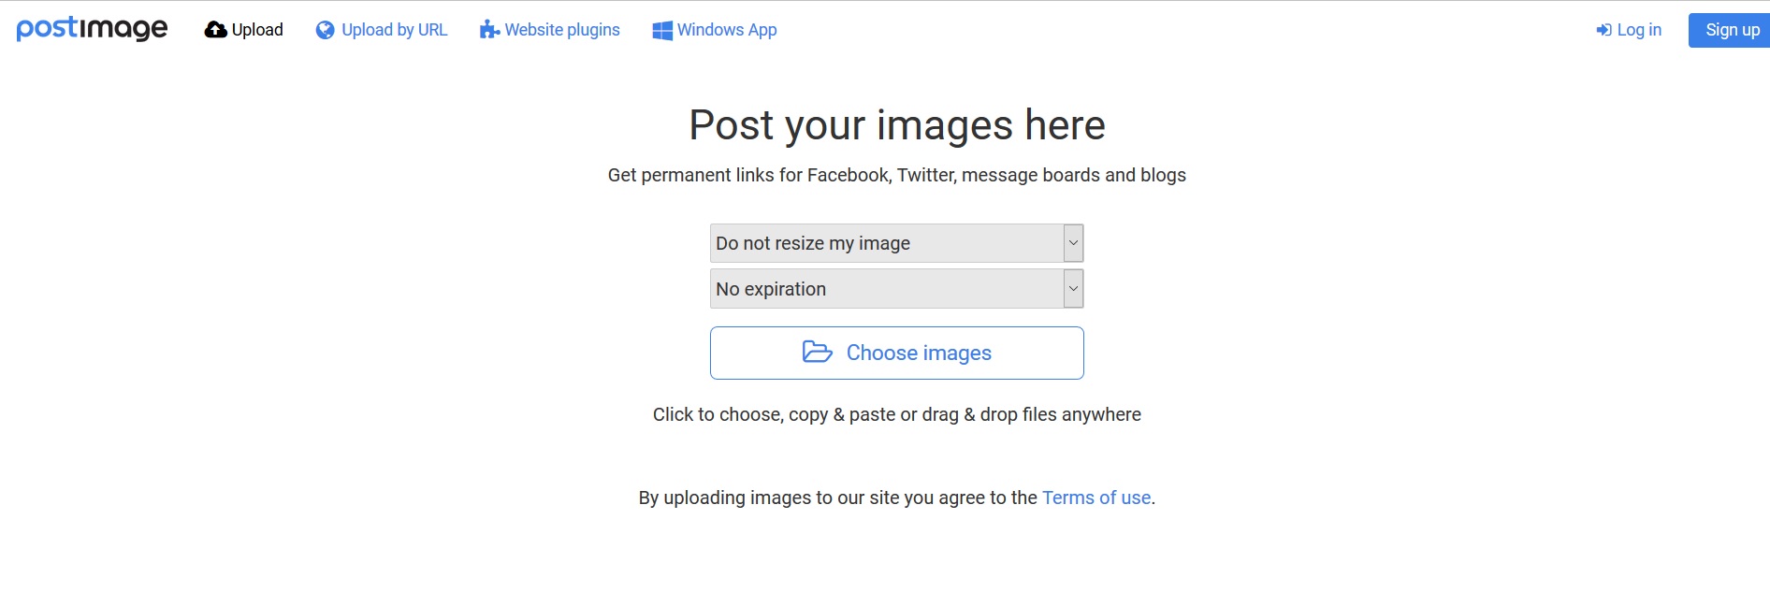The height and width of the screenshot is (606, 1770).
Task: Click the expiration dropdown chevron arrow
Action: click(1073, 289)
